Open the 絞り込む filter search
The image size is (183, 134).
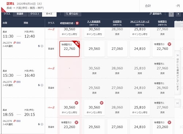point(72,14)
